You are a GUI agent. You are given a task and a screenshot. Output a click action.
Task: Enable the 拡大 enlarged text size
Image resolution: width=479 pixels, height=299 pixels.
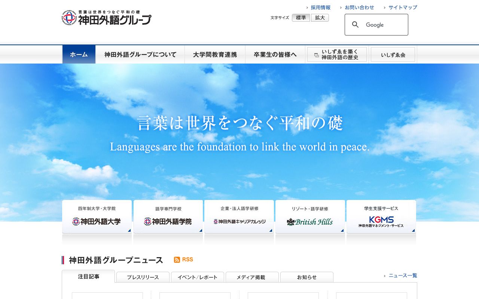tap(320, 18)
